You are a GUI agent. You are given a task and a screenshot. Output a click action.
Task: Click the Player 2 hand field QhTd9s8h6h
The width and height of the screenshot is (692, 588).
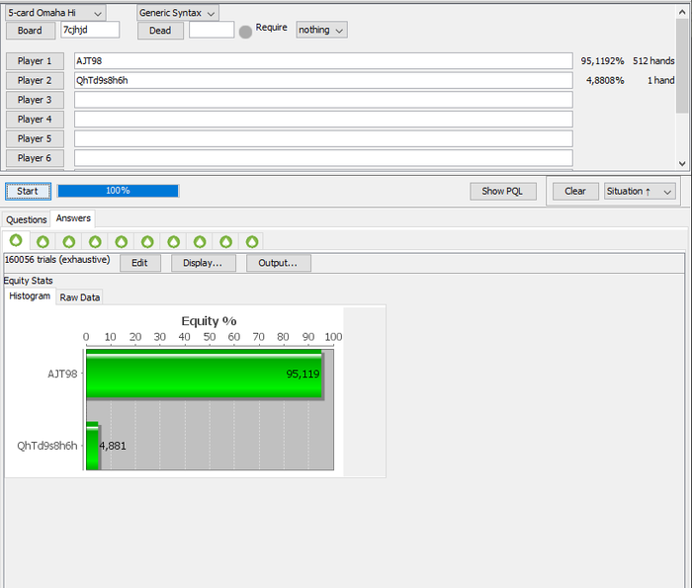pyautogui.click(x=323, y=80)
